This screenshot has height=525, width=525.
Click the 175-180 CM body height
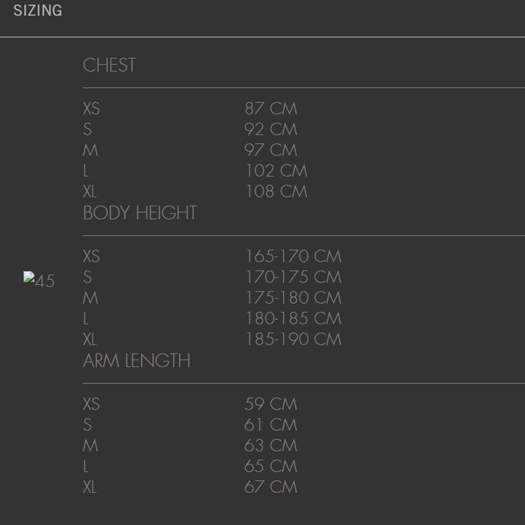click(293, 298)
